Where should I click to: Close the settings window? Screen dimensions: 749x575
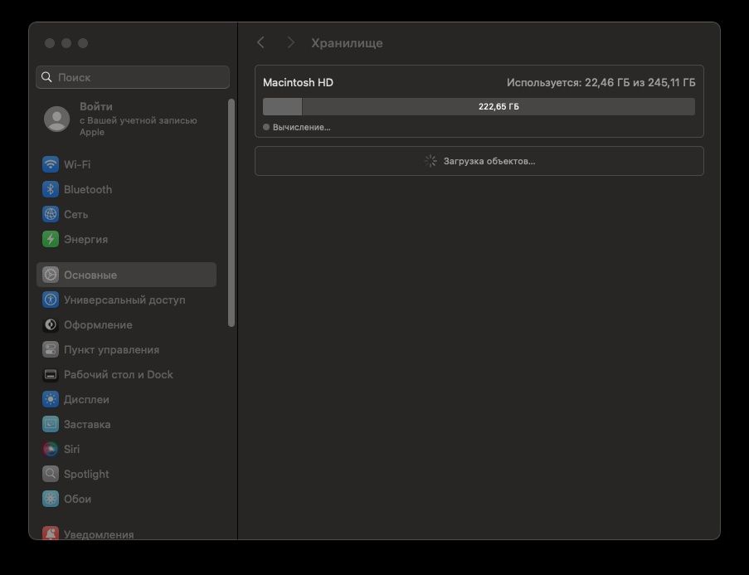click(50, 43)
